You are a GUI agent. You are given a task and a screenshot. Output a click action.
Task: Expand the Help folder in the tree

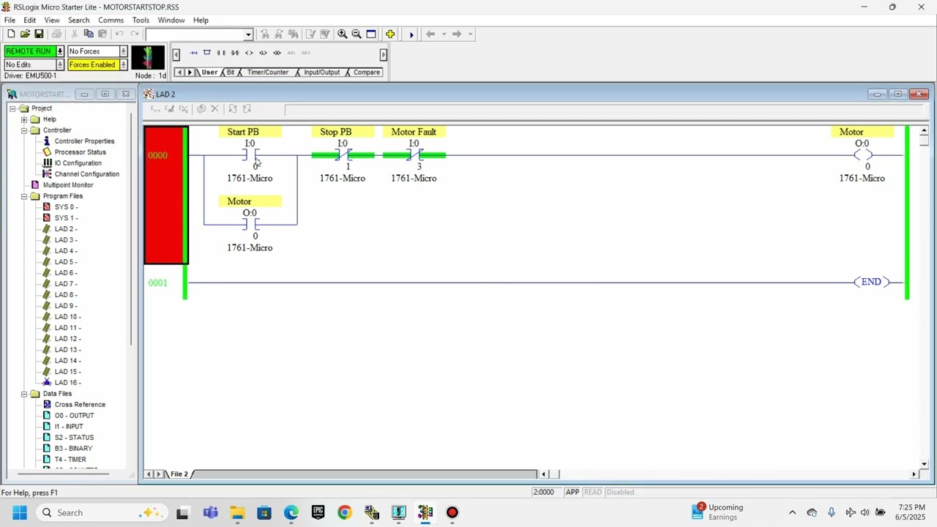point(24,119)
